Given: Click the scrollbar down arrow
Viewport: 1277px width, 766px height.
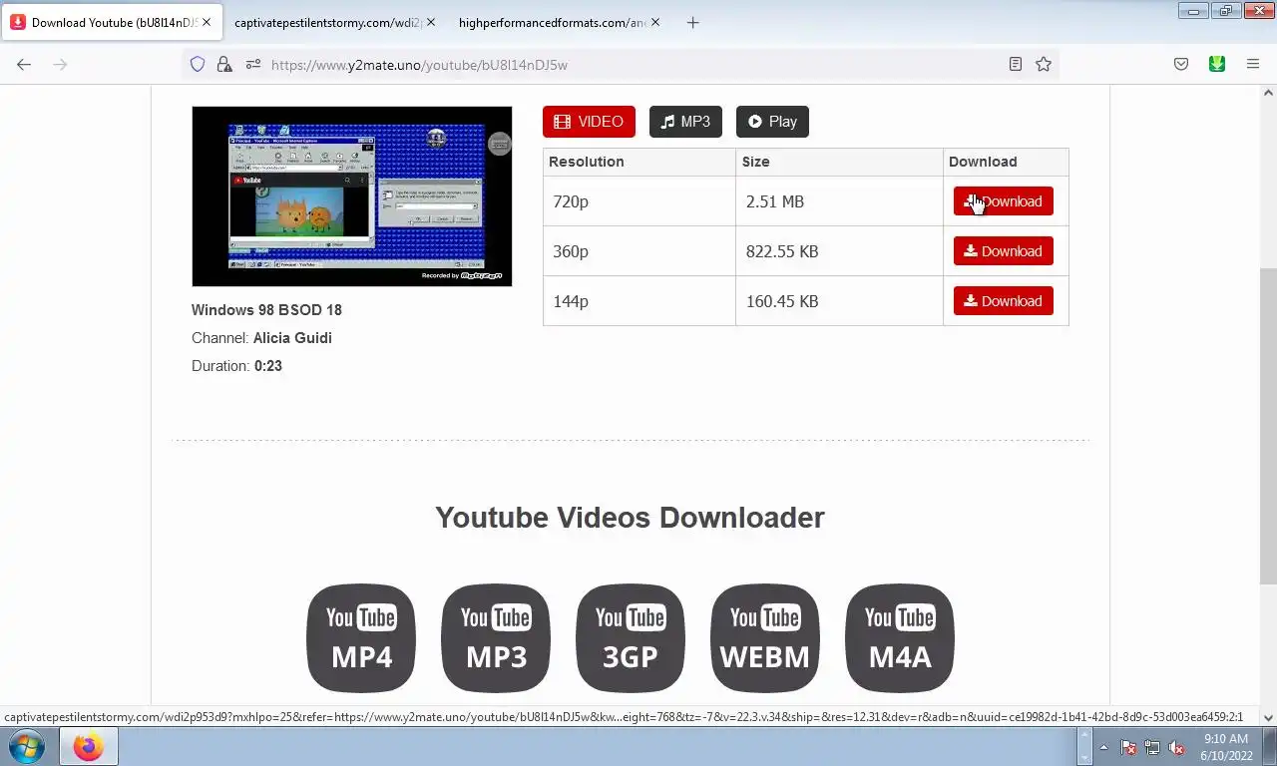Looking at the screenshot, I should [x=1268, y=717].
